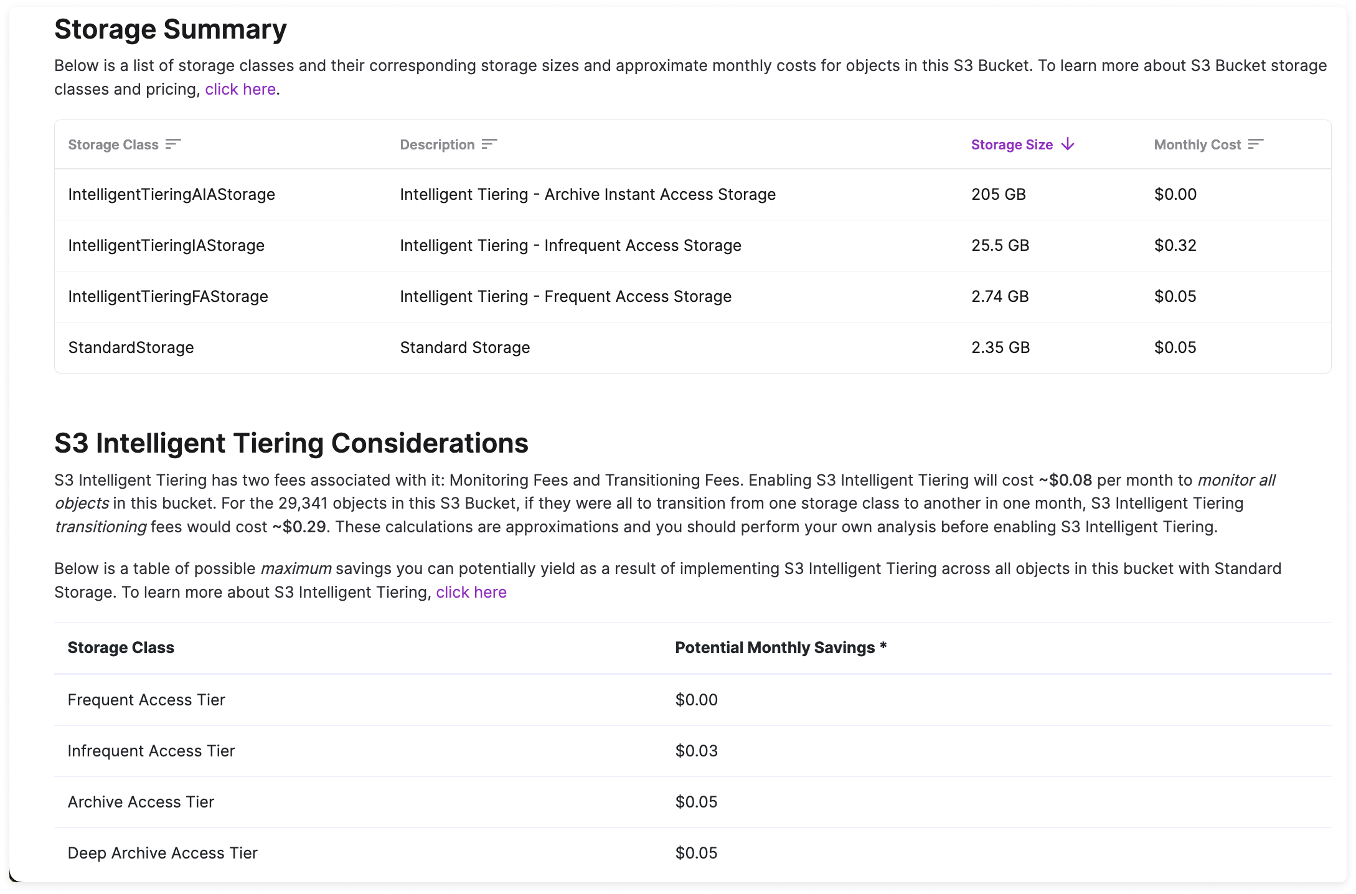Sort by Storage Class column icon
Viewport: 1356px width, 894px height.
click(x=173, y=144)
